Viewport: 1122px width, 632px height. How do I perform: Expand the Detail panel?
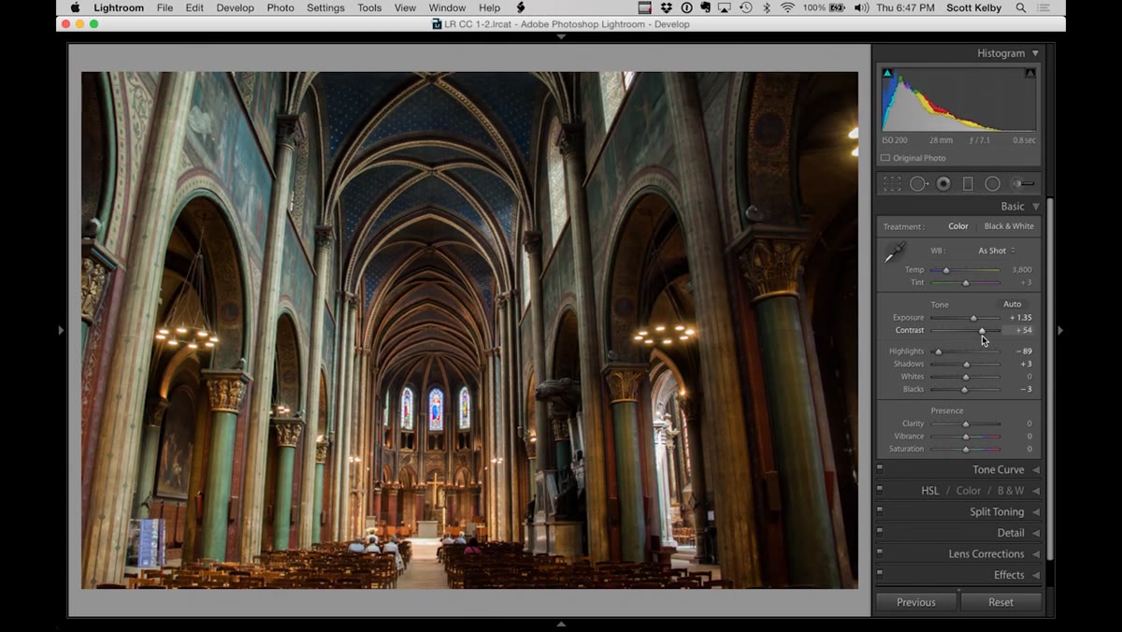coord(1036,533)
